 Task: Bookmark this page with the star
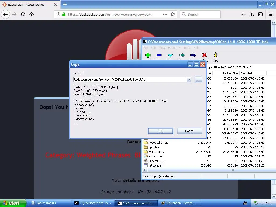pyautogui.click(x=173, y=14)
